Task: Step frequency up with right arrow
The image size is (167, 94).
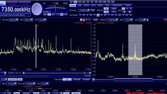Action: coord(130,12)
